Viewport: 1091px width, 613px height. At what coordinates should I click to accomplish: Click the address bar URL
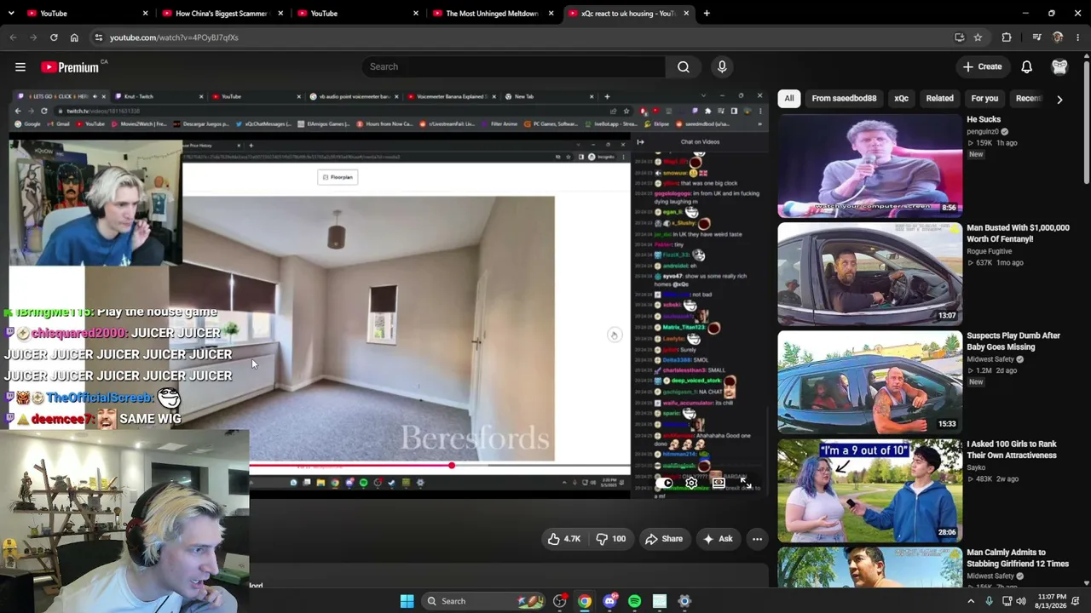174,37
